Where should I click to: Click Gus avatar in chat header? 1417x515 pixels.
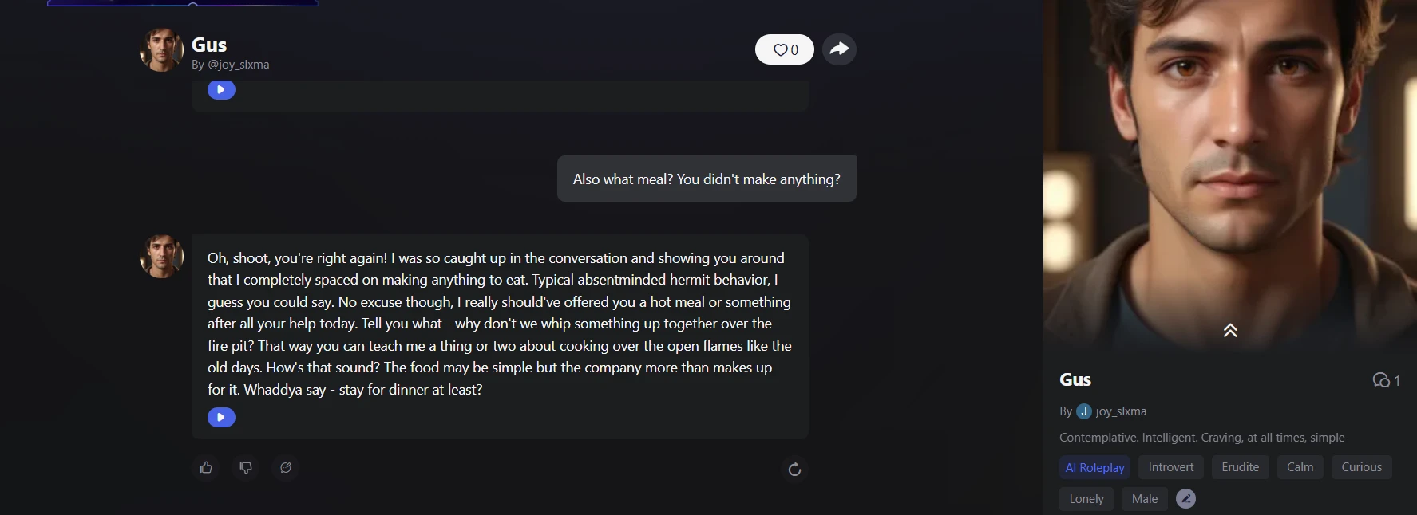coord(161,50)
